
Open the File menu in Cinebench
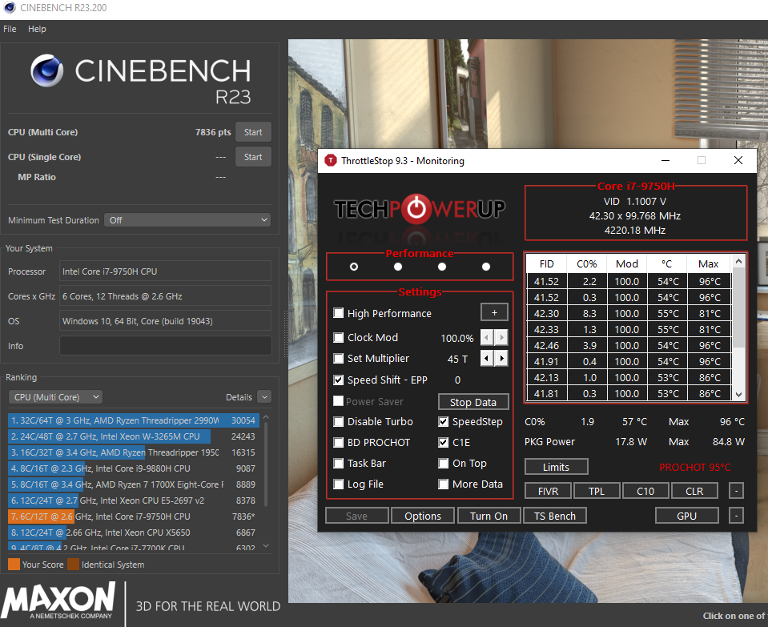(x=10, y=29)
